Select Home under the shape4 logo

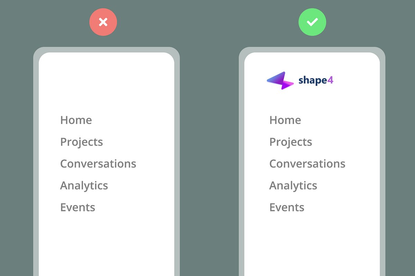click(285, 120)
